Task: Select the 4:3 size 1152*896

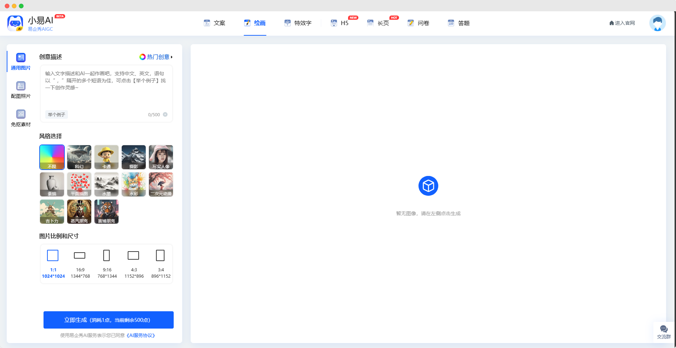Action: (134, 264)
